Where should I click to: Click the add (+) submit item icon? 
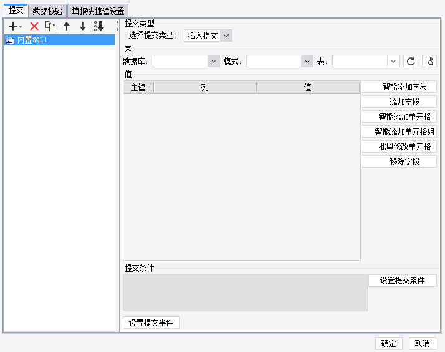click(x=13, y=26)
